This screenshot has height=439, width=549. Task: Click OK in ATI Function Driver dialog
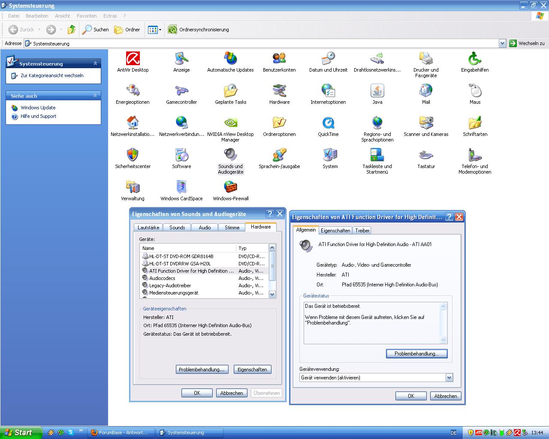tap(411, 396)
